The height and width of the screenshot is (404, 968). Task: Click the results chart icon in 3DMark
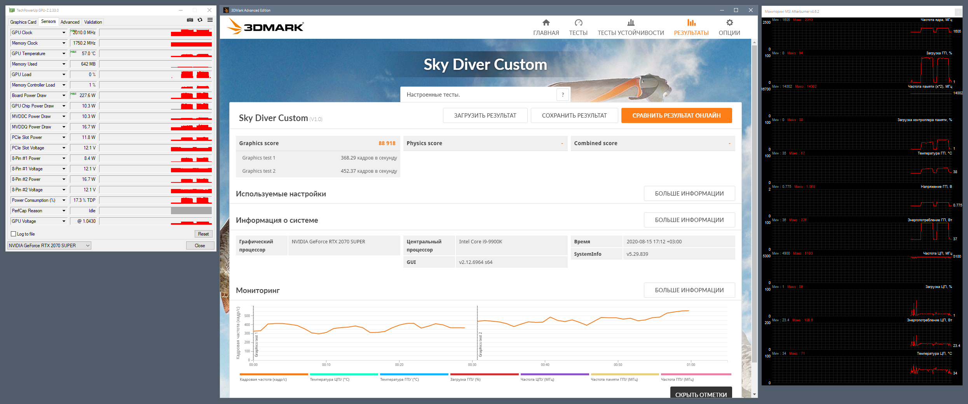[691, 23]
